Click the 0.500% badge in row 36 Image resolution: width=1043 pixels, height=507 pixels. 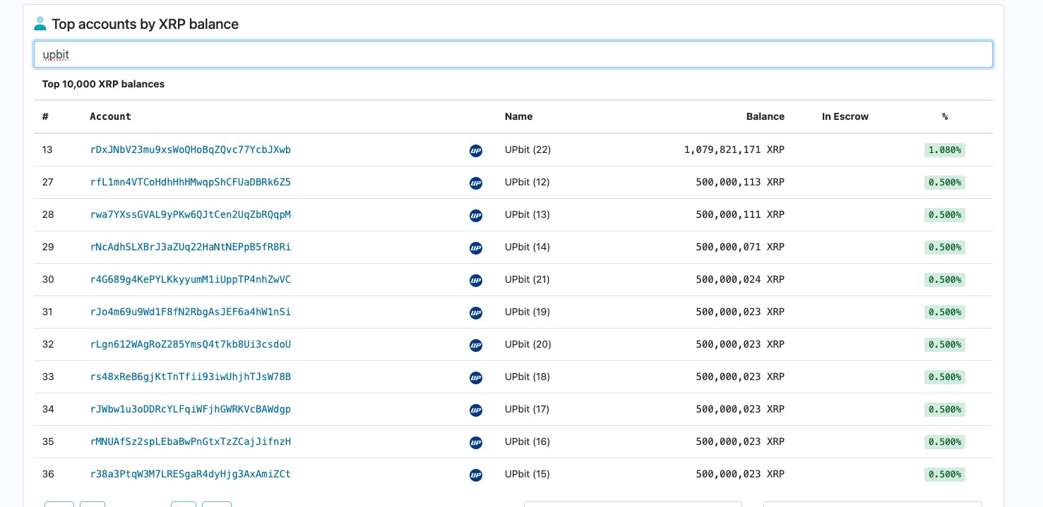(x=945, y=474)
